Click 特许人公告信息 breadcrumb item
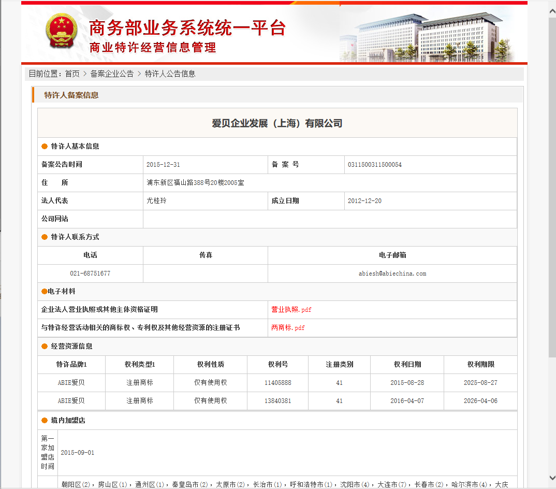Screen dimensions: 556x489 [170, 74]
